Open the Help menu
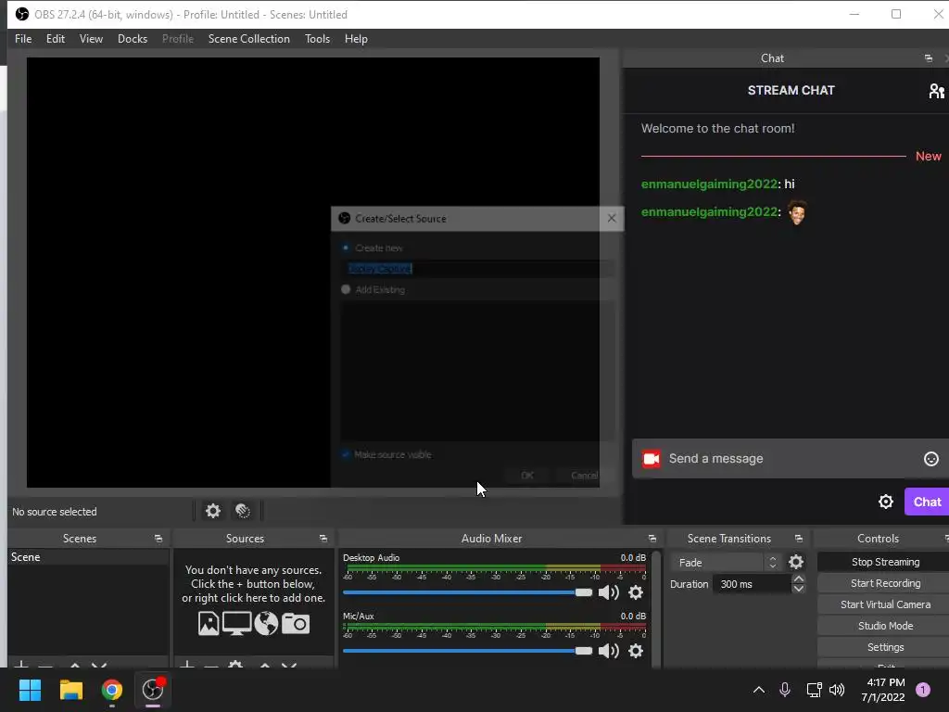This screenshot has height=712, width=949. pos(356,39)
